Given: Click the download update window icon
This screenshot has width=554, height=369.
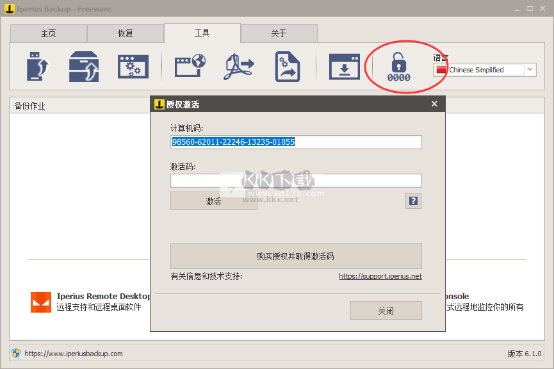Looking at the screenshot, I should [345, 67].
